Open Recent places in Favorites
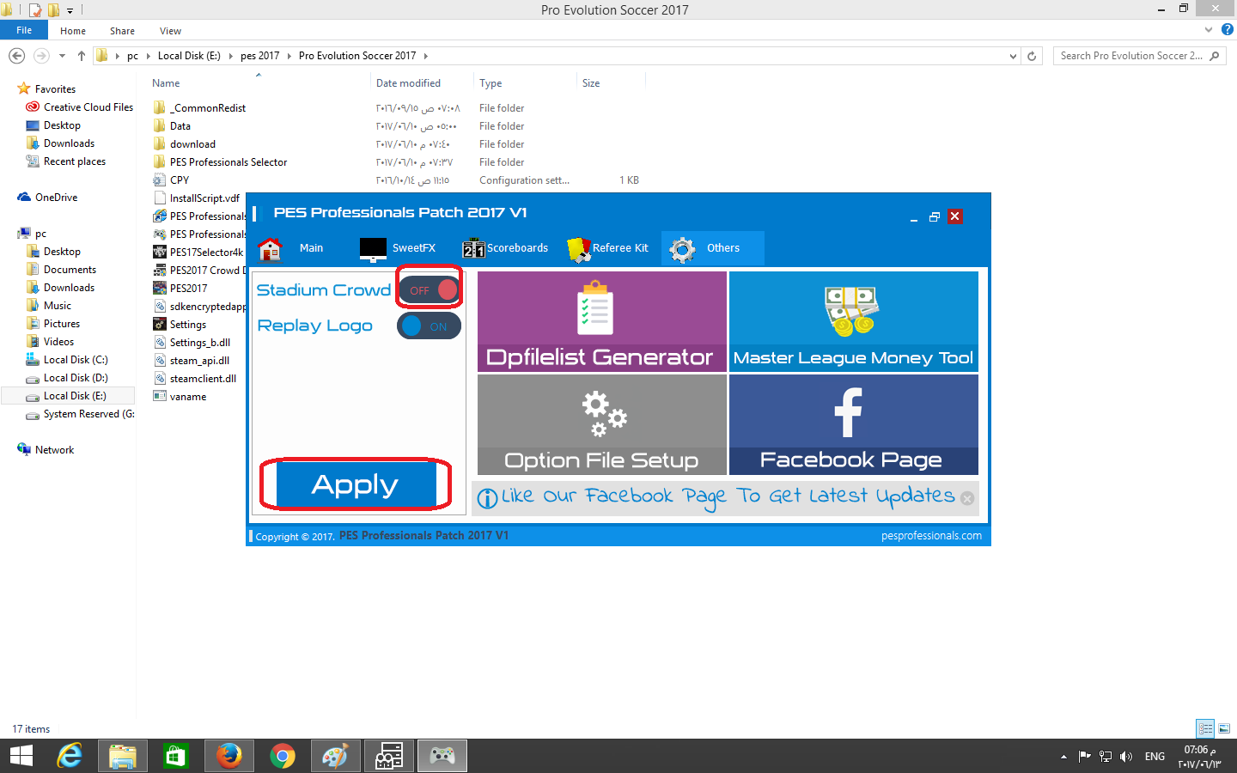1237x773 pixels. [x=75, y=161]
